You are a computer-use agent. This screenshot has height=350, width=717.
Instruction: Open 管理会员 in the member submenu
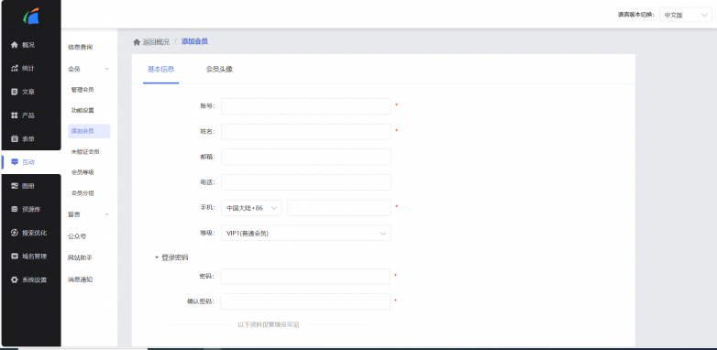pyautogui.click(x=83, y=90)
